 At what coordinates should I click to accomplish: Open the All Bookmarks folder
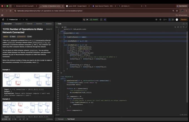(x=181, y=15)
